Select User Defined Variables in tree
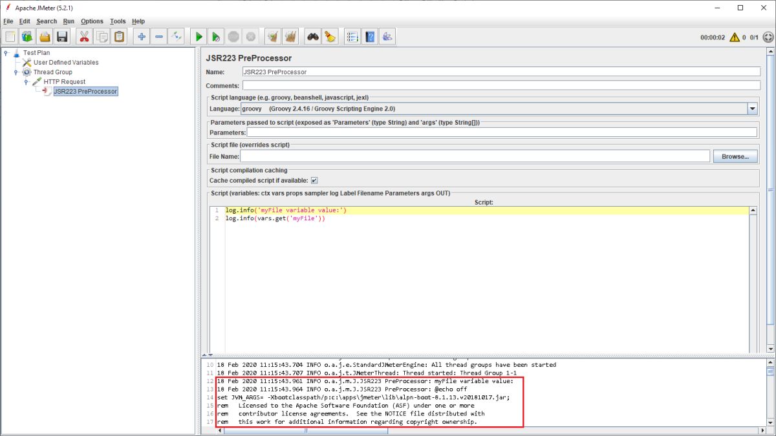 [x=66, y=63]
